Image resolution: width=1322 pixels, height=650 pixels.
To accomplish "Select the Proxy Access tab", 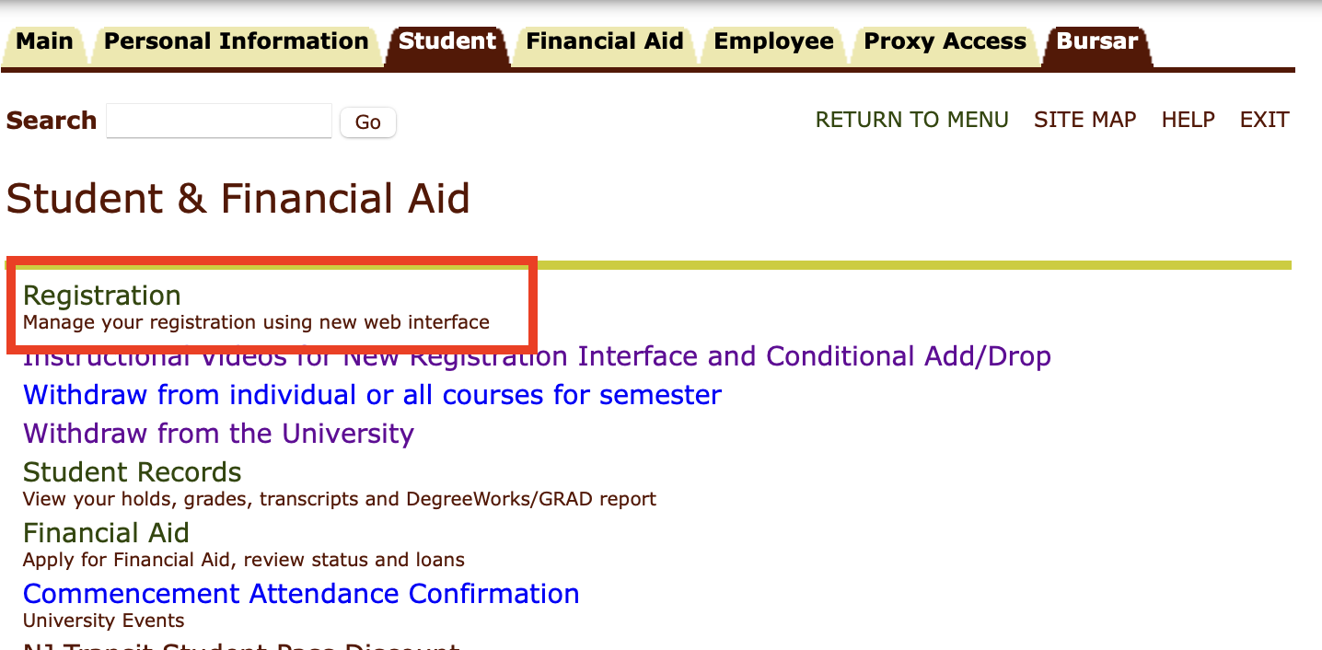I will (x=944, y=41).
